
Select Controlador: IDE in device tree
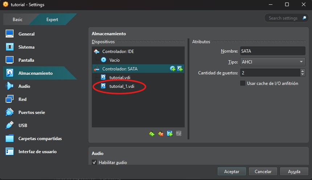138,52
